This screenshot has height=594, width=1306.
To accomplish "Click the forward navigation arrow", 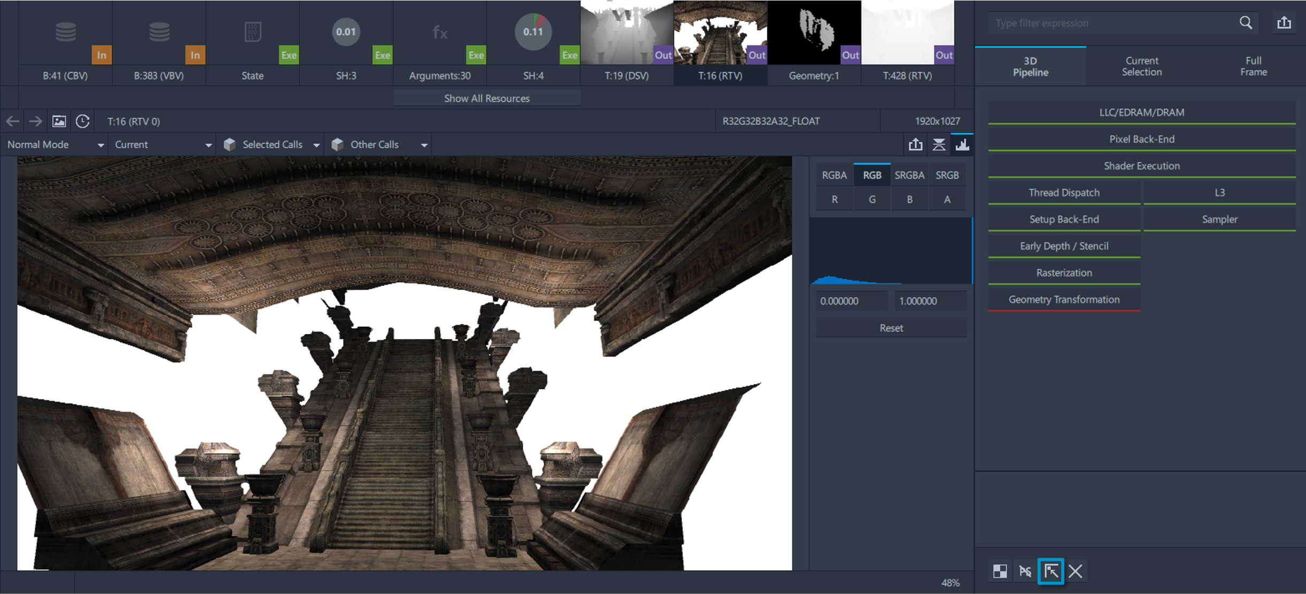I will coord(35,121).
